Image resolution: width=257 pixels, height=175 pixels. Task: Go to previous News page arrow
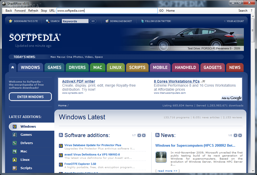coord(236,135)
